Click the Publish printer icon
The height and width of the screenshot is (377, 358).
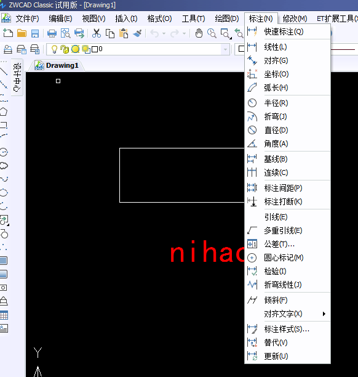coord(79,33)
